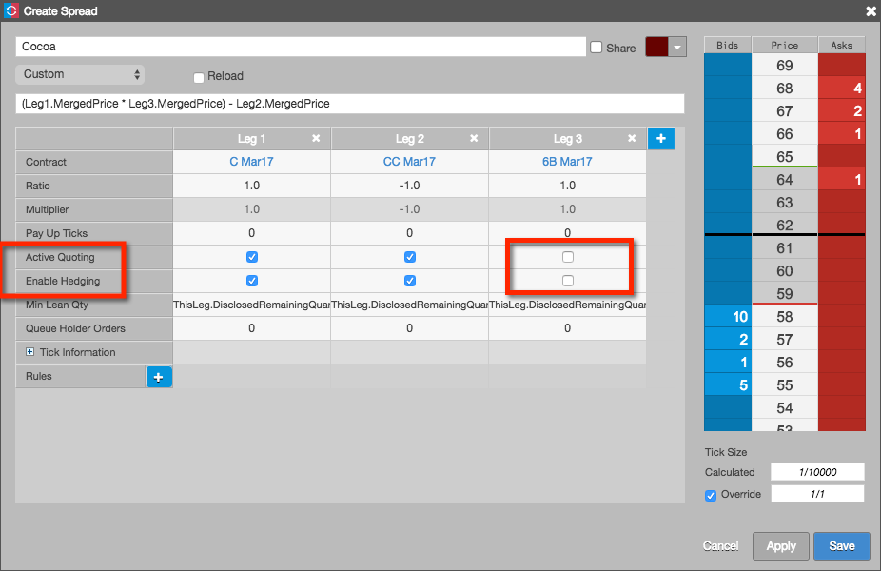881x571 pixels.
Task: Click the ask quantity 2 at price 67
Action: [x=842, y=111]
